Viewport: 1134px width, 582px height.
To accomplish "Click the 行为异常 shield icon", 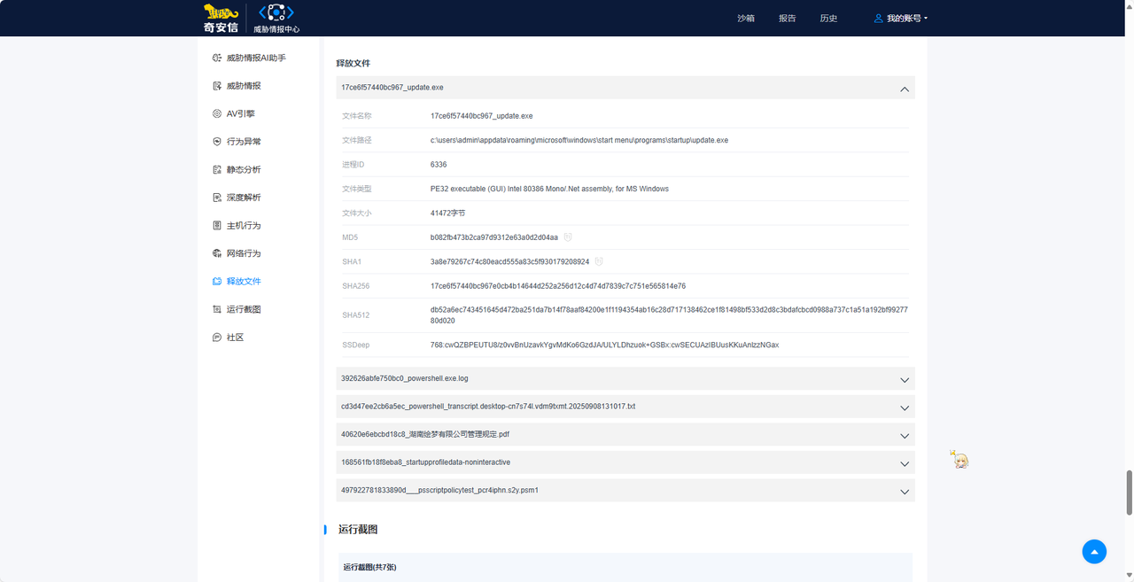I will click(x=217, y=142).
